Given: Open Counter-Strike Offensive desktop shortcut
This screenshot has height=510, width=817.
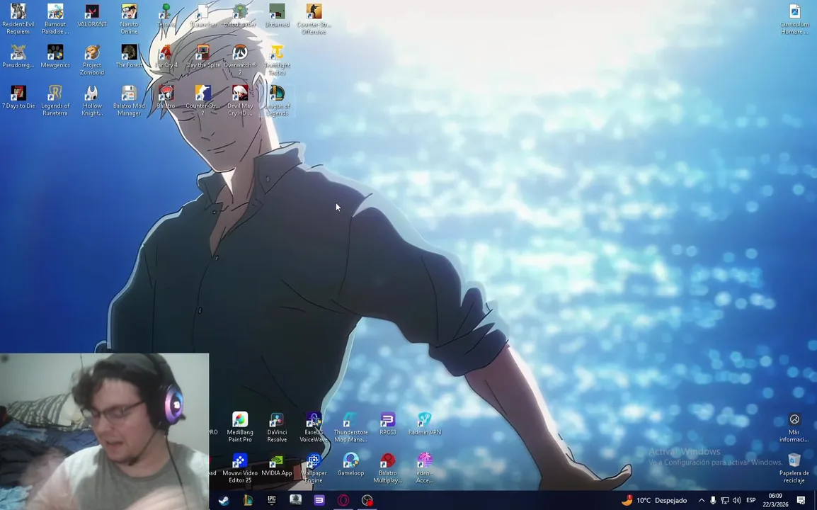Looking at the screenshot, I should click(314, 19).
